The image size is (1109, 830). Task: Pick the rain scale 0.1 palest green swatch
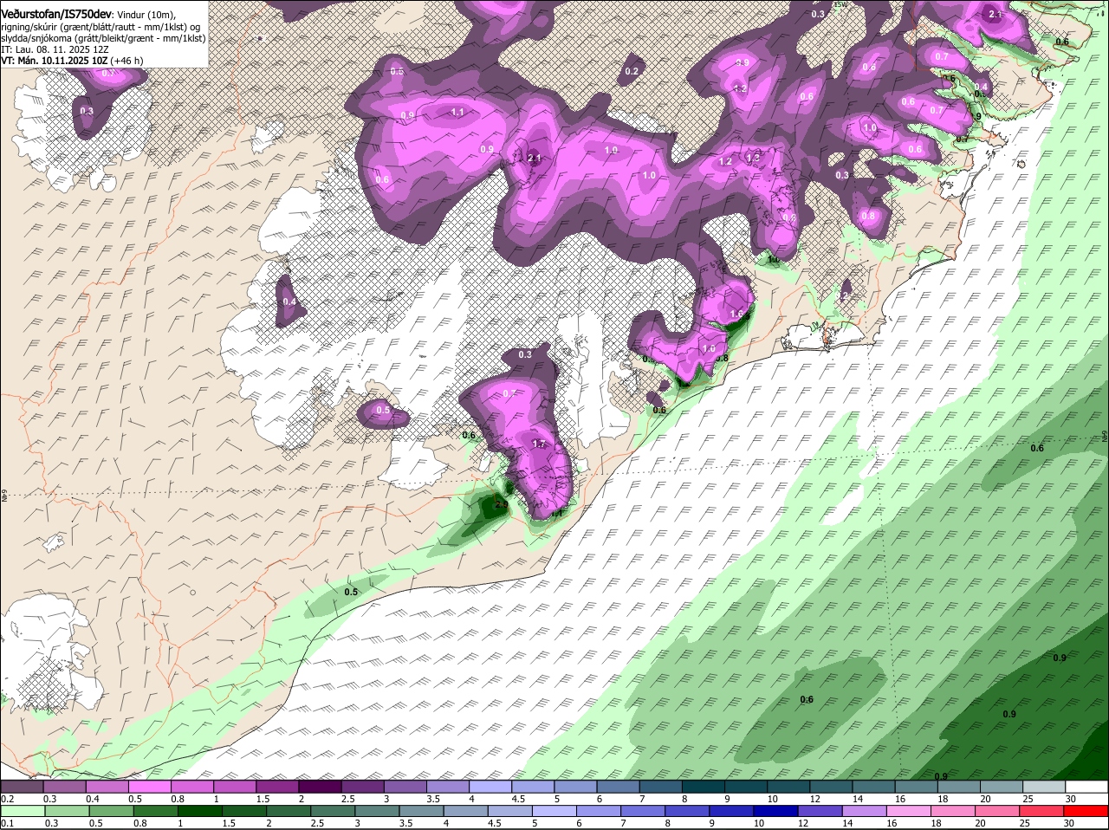coord(23,811)
